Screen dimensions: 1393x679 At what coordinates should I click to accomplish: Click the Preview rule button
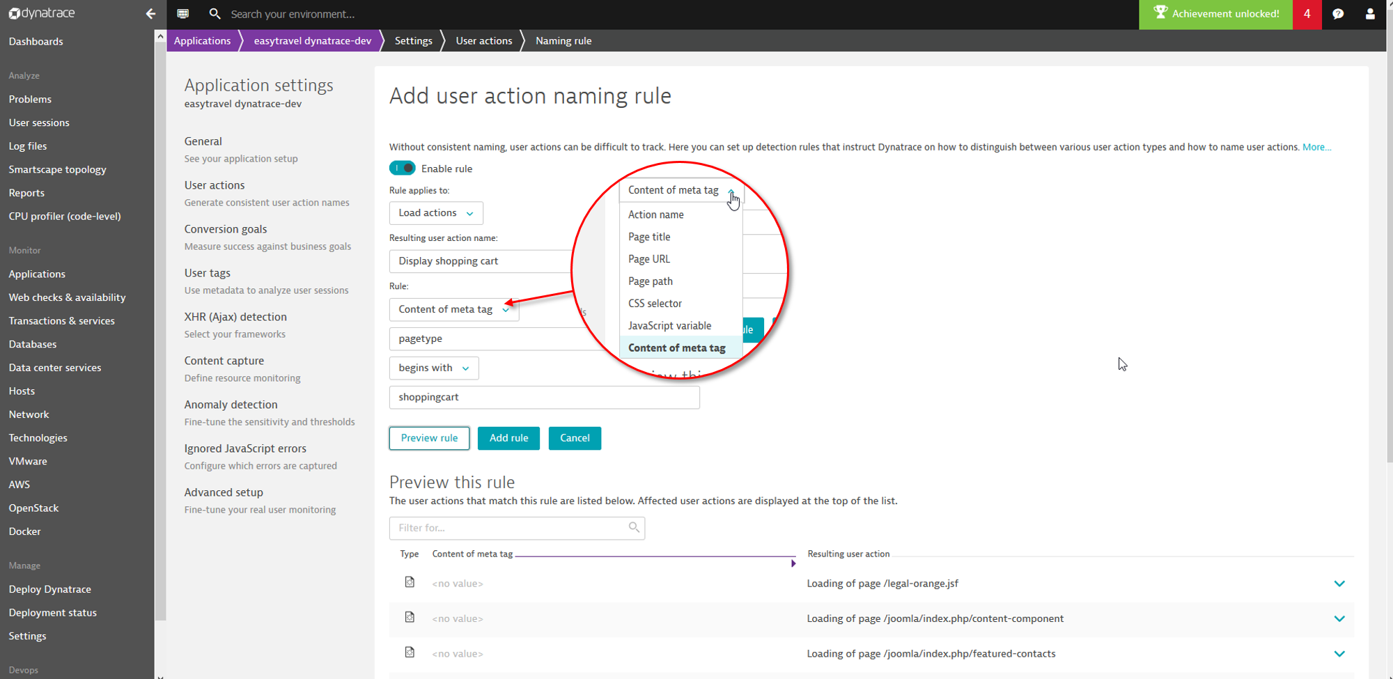tap(429, 438)
